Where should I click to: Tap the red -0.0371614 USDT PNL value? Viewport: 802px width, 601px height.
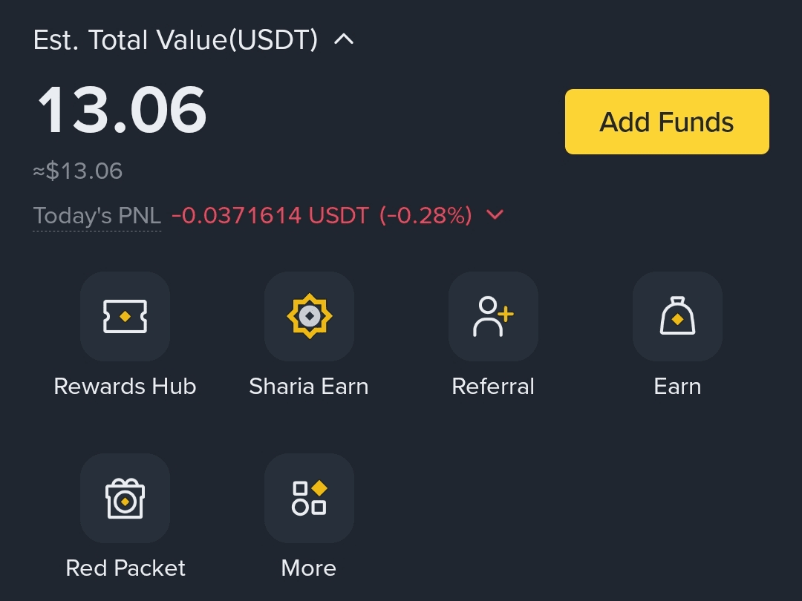click(x=270, y=216)
